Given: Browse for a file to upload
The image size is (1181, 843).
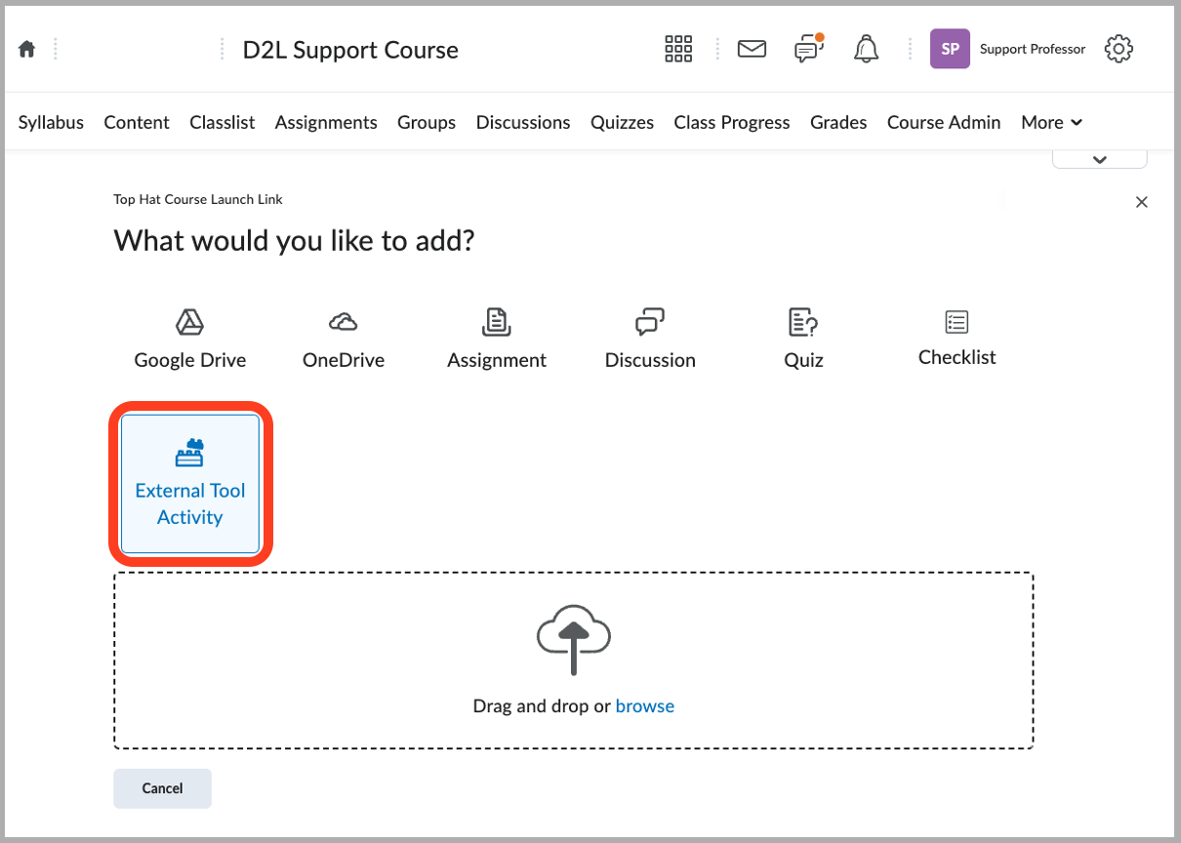Looking at the screenshot, I should (645, 705).
